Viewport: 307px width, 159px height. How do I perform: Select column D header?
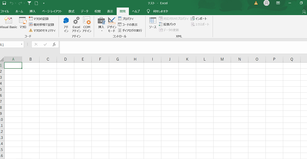point(65,59)
